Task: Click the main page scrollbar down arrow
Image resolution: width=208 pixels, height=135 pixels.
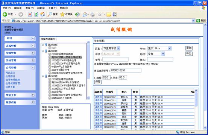Action: click(205, 128)
